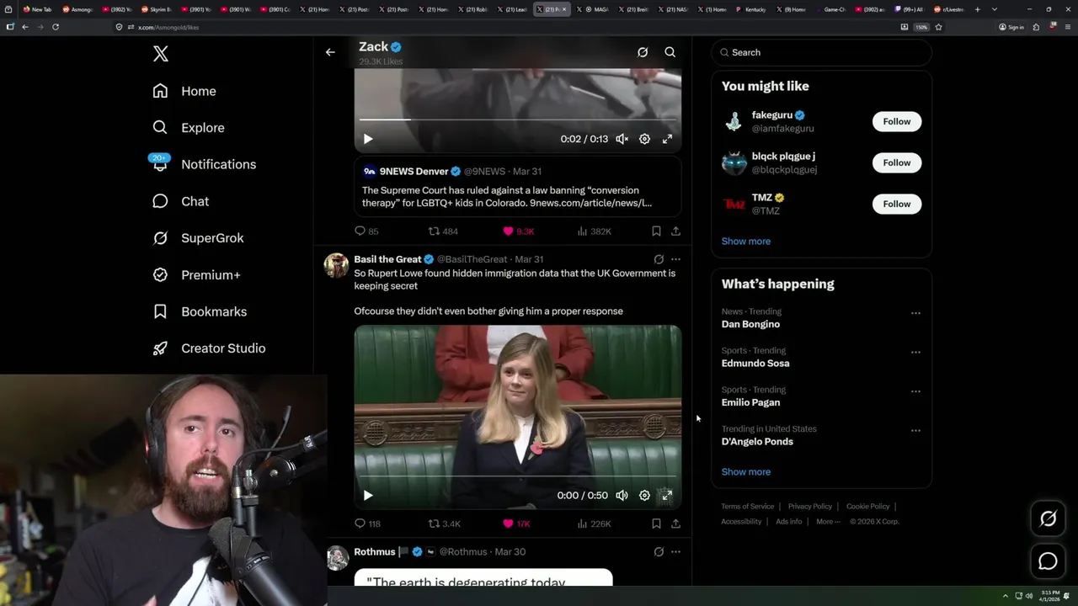Image resolution: width=1078 pixels, height=606 pixels.
Task: Open Bookmarks in the sidebar
Action: [x=200, y=311]
